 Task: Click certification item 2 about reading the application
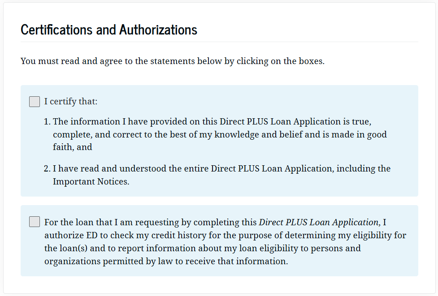coord(221,169)
